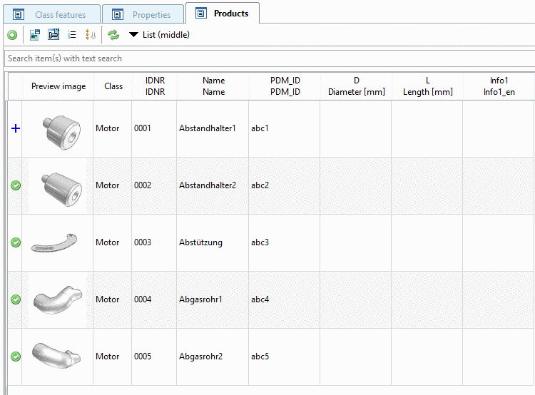The height and width of the screenshot is (395, 535).
Task: Sort by the Name column header
Action: [x=213, y=86]
